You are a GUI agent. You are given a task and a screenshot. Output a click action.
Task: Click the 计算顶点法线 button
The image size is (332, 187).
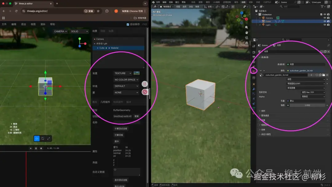pos(121,129)
